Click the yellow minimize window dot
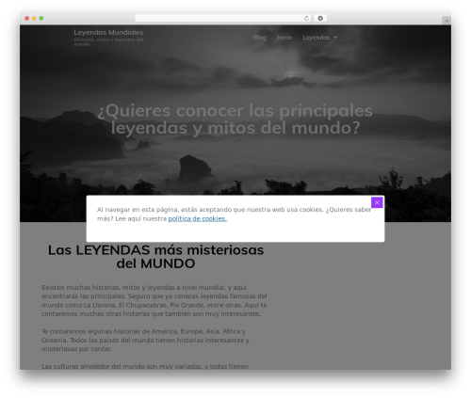The width and height of the screenshot is (471, 398). [34, 18]
